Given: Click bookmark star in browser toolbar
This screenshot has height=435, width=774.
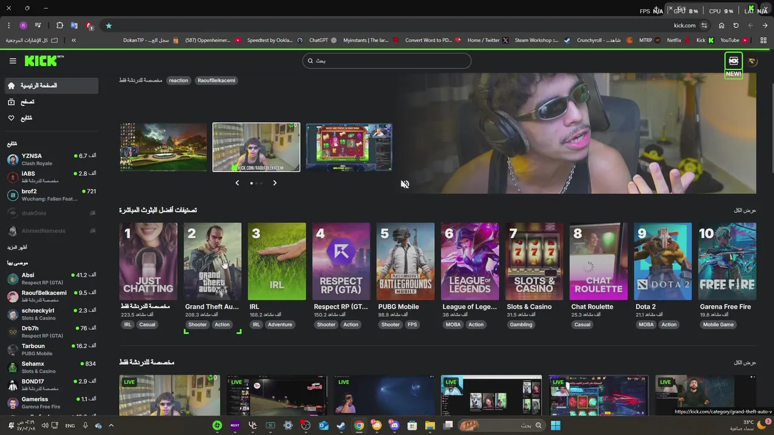Looking at the screenshot, I should (109, 26).
